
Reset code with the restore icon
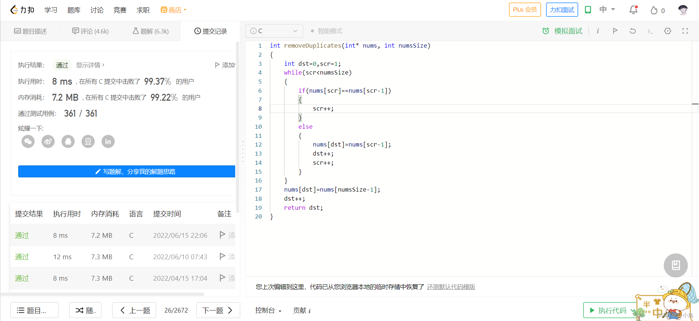633,31
